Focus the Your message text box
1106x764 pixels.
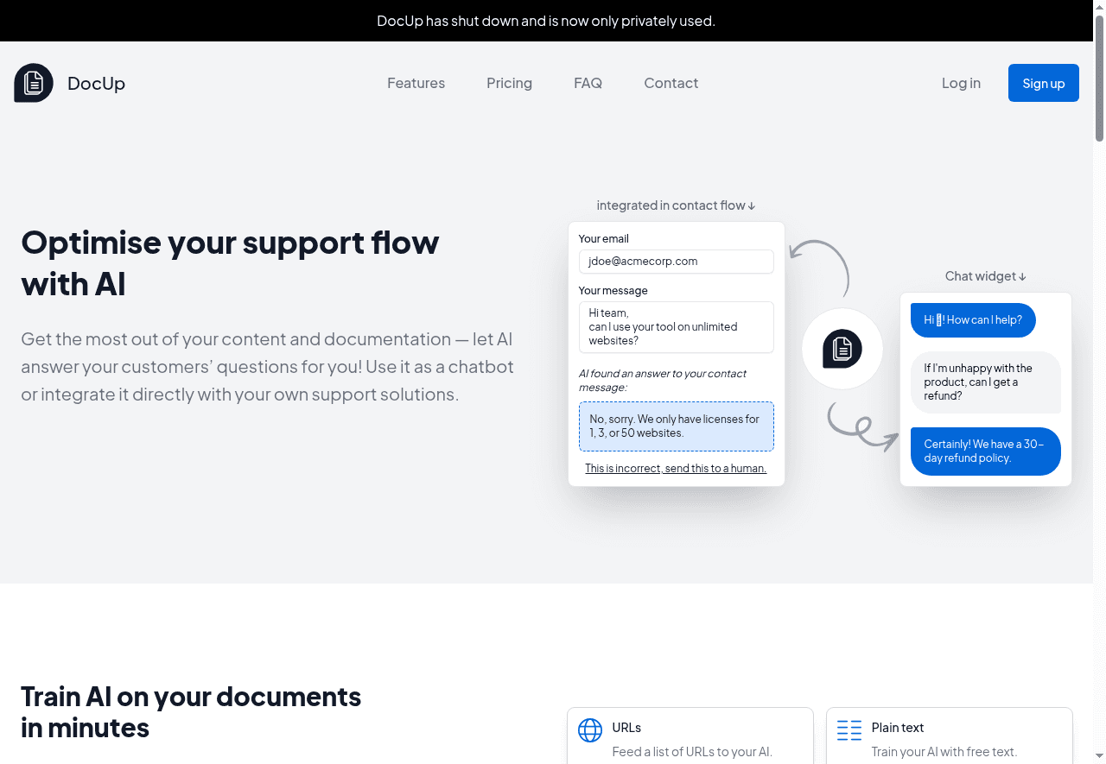pyautogui.click(x=676, y=327)
